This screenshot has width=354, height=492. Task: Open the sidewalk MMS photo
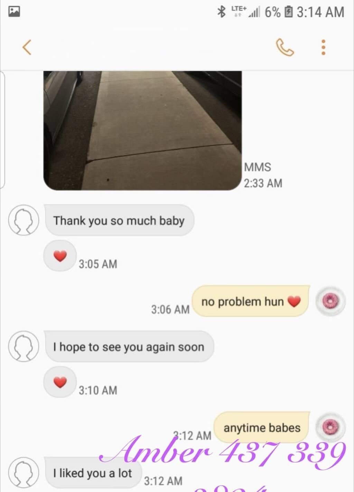142,130
